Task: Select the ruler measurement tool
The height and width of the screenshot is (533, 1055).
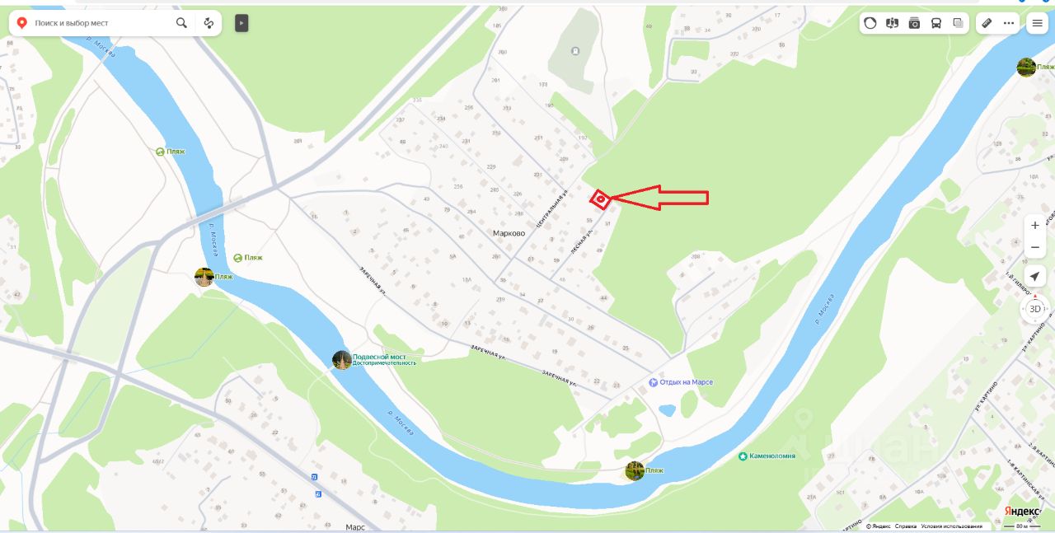Action: click(x=987, y=23)
